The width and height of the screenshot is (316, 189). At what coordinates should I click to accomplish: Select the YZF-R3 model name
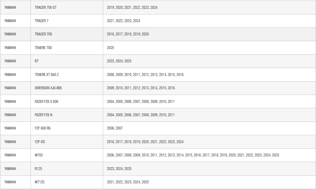(40, 142)
